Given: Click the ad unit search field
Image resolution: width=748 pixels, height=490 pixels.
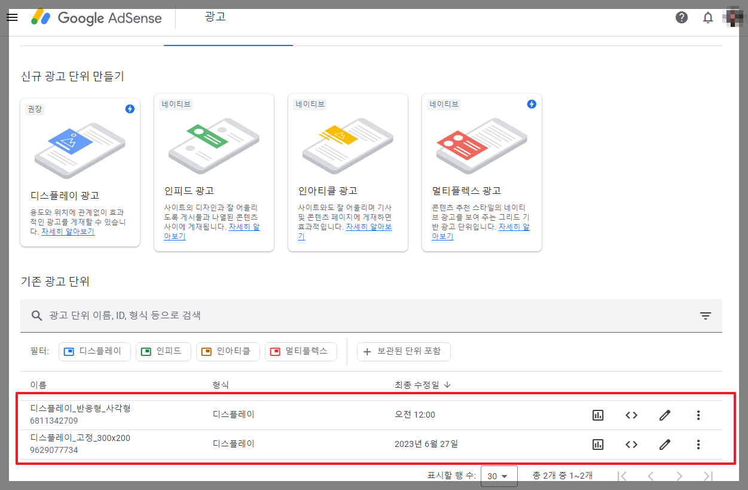Looking at the screenshot, I should [239, 315].
